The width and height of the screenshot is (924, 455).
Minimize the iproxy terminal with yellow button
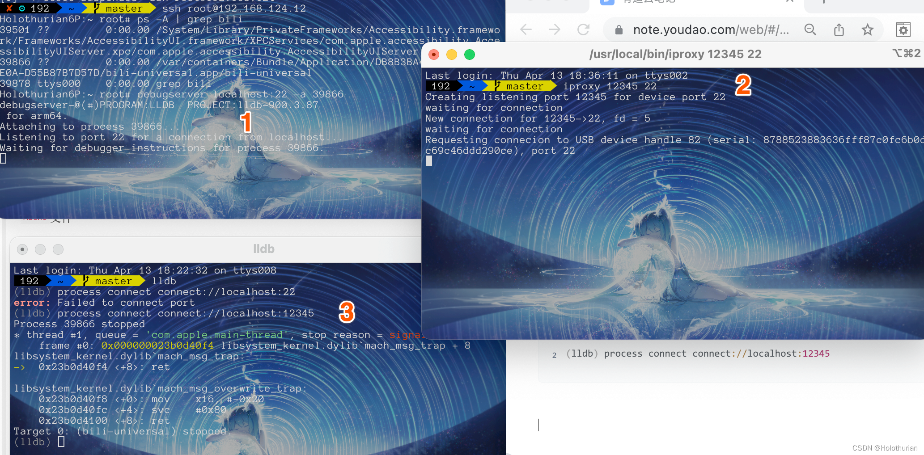(452, 55)
